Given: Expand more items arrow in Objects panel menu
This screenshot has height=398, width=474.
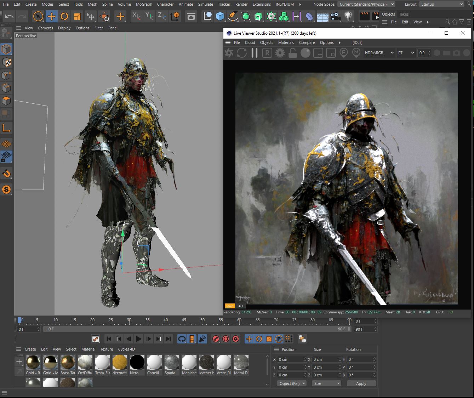Looking at the screenshot, I should (x=428, y=22).
